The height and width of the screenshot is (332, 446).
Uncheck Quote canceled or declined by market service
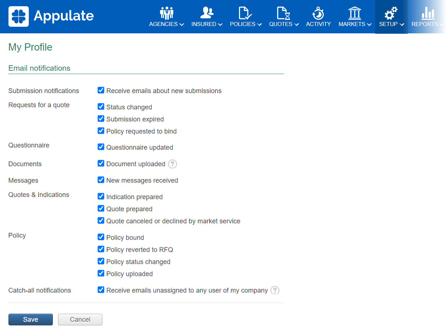[101, 221]
